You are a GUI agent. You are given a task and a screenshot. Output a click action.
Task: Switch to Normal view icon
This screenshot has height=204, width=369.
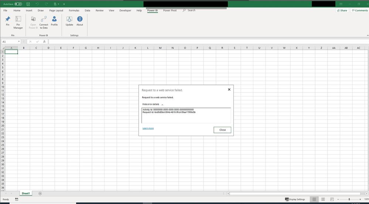(314, 199)
